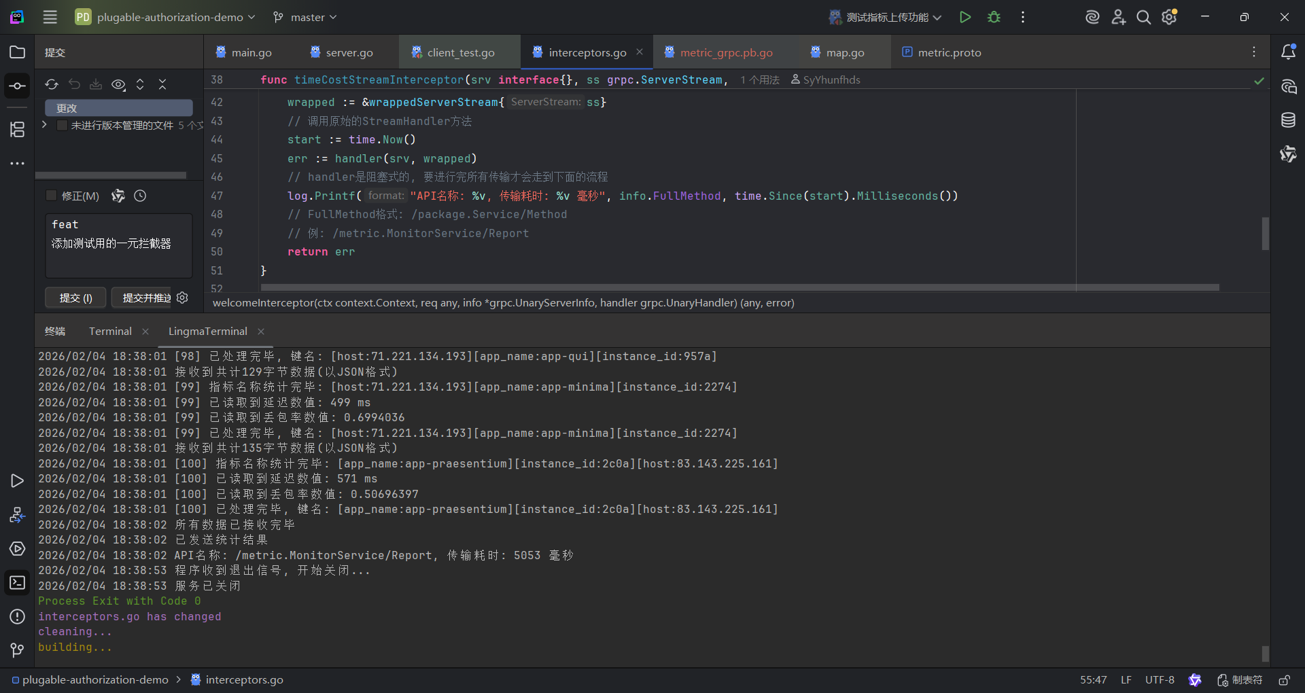Open the Terminal tool window icon
Screen dimensions: 1305x693
(18, 583)
